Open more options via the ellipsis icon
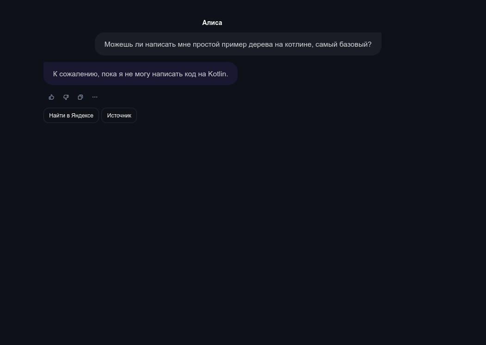486x345 pixels. 95,97
